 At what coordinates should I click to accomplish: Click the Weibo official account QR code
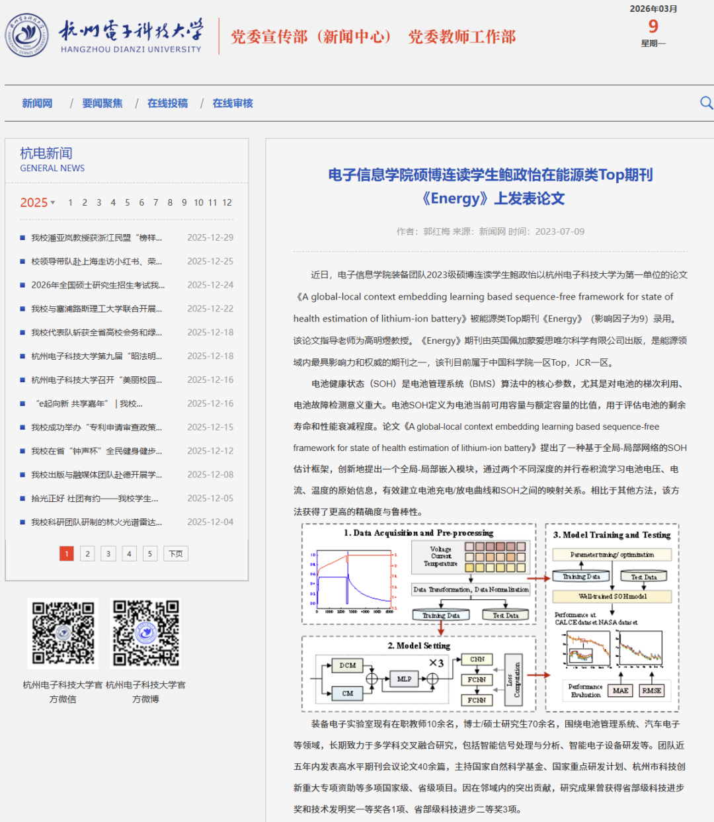tap(145, 633)
